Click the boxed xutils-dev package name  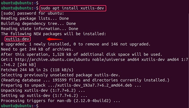[x=17, y=39]
